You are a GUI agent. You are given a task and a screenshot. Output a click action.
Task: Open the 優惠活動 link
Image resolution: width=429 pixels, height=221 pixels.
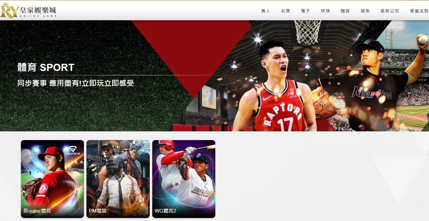(419, 11)
